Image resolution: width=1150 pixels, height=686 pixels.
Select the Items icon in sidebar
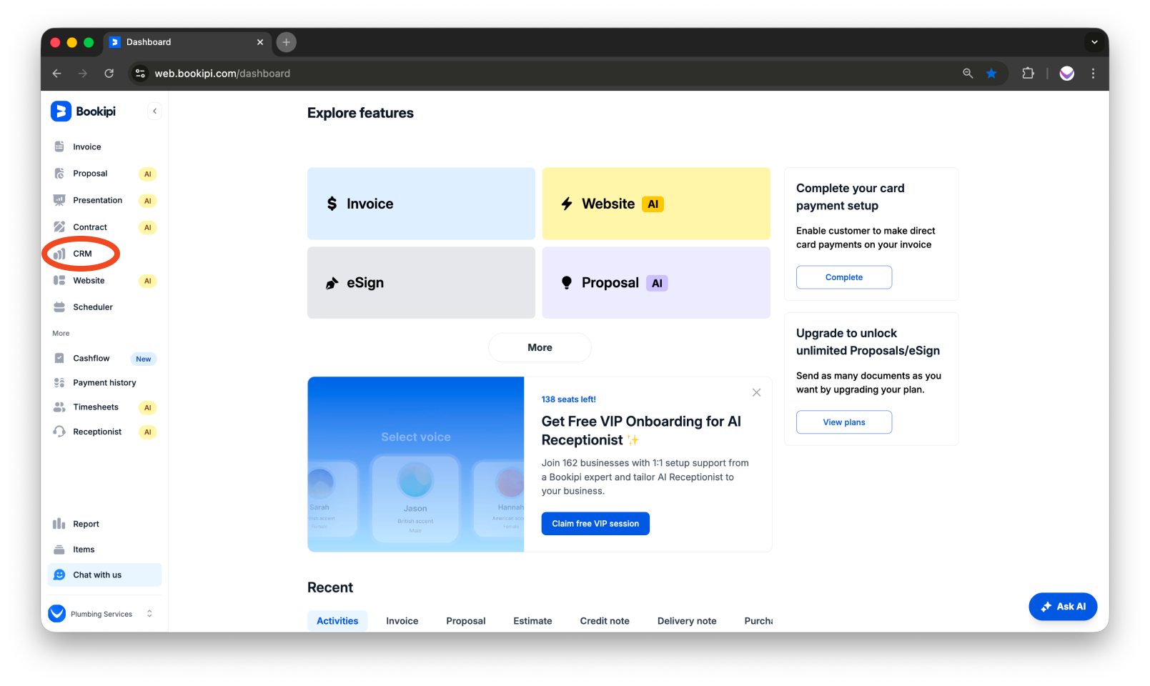coord(60,549)
